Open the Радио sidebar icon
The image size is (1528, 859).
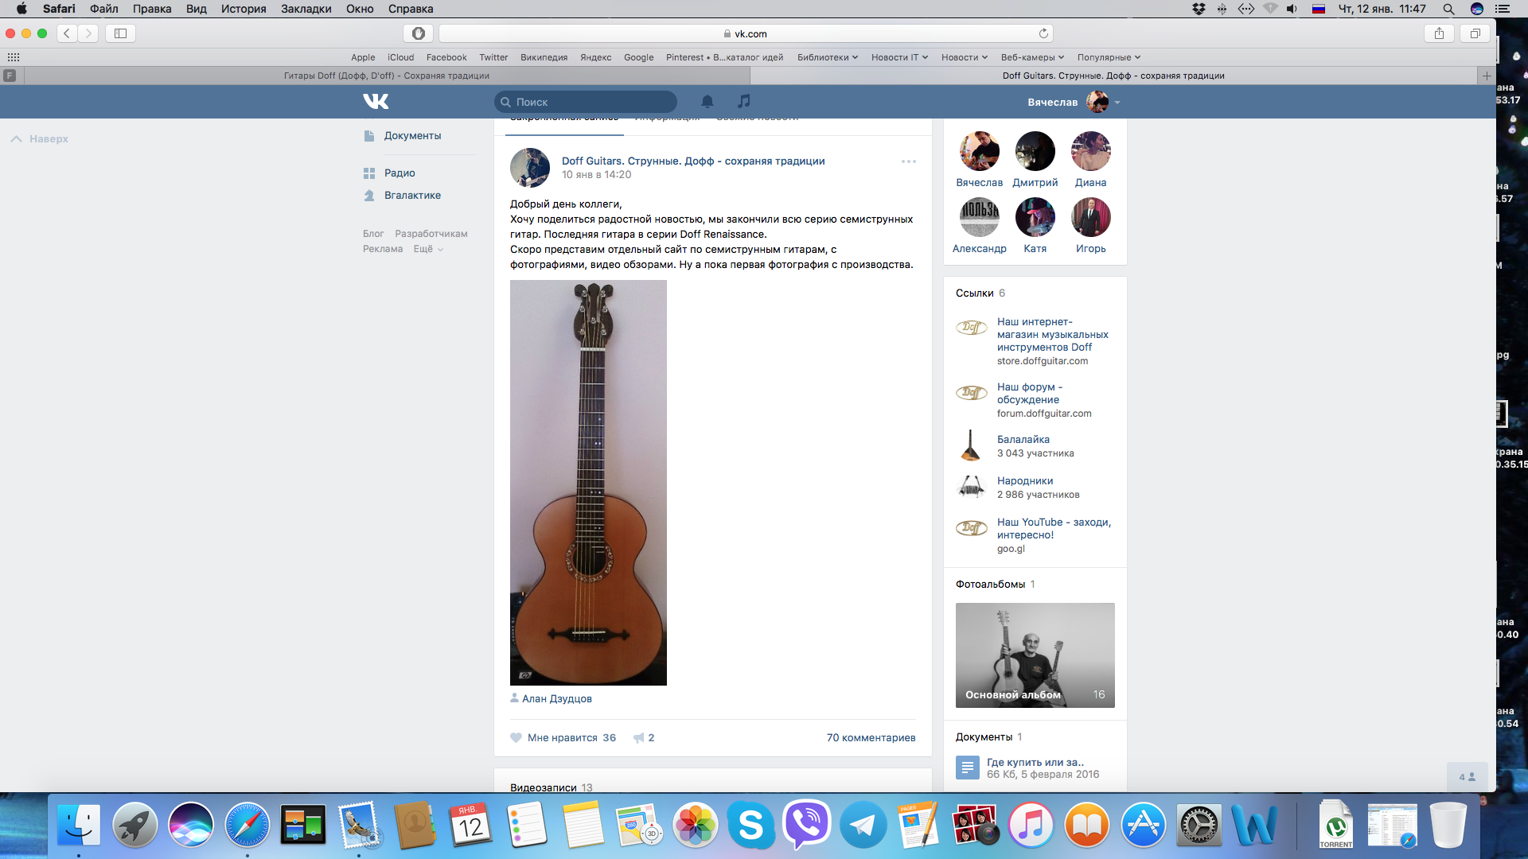369,173
